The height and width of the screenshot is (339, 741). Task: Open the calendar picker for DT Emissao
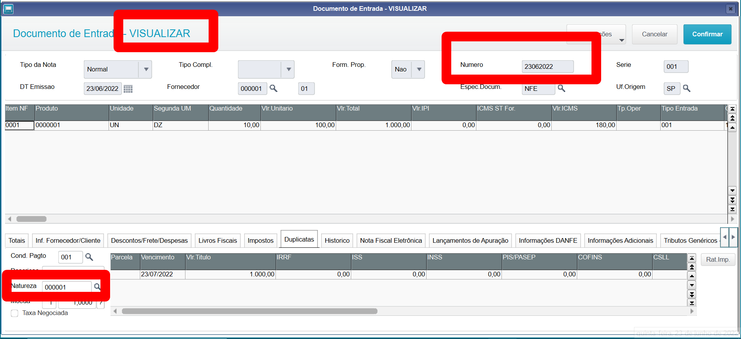[128, 89]
